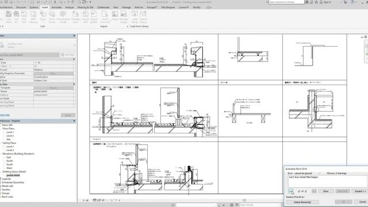Click the Visibility/Graphics Overrides Edit button
Image resolution: width=368 pixels, height=207 pixels.
tap(53, 74)
